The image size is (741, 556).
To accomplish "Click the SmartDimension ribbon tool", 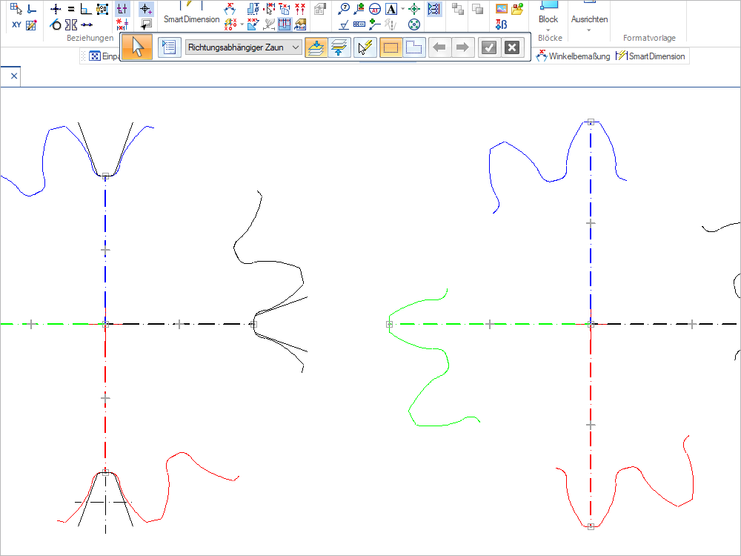I will pos(191,19).
